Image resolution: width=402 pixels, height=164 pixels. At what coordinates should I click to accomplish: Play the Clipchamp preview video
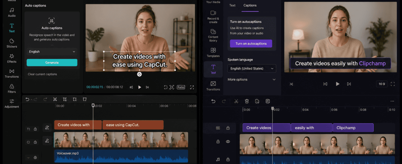337,84
